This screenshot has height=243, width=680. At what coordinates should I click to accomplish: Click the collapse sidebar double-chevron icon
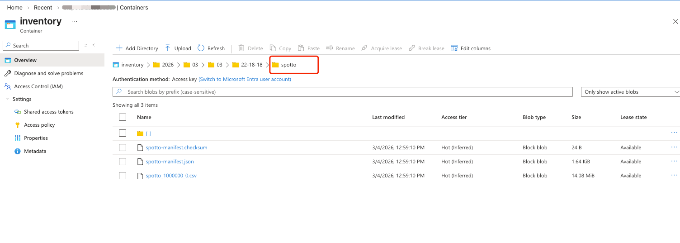93,45
